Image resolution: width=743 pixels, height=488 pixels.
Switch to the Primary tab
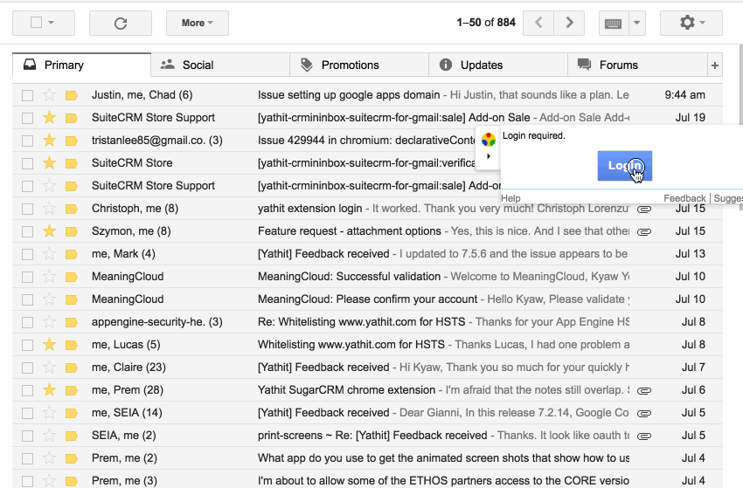[81, 65]
